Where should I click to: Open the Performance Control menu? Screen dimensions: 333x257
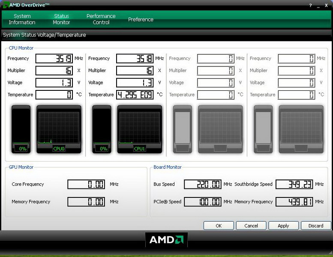click(x=101, y=19)
